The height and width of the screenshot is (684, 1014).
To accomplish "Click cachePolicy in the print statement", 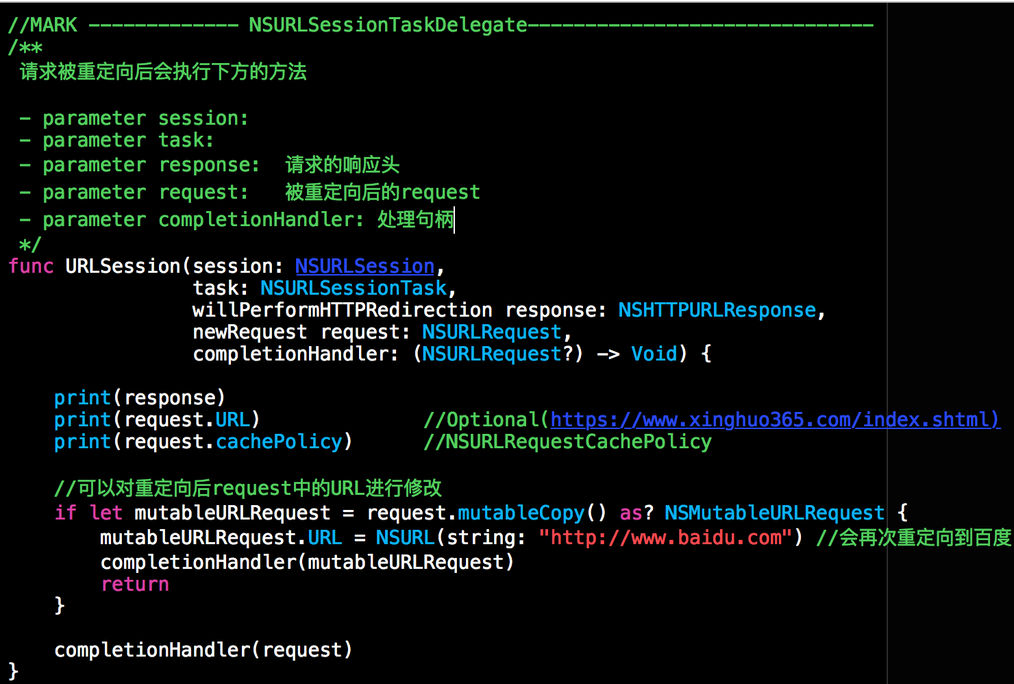I will point(279,441).
